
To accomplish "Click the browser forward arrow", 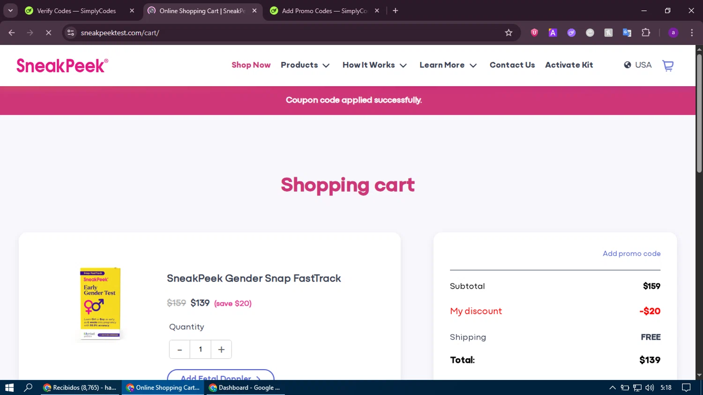I will pos(30,33).
